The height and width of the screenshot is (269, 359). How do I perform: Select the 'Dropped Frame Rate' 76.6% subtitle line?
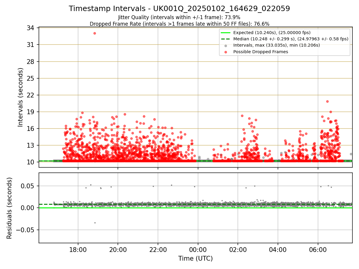[180, 24]
